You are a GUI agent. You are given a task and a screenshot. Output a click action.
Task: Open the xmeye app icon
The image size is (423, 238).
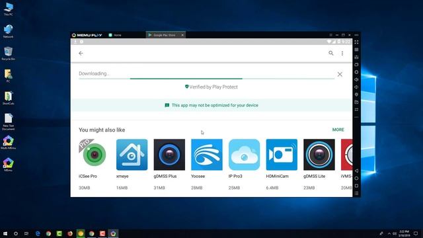click(x=132, y=155)
